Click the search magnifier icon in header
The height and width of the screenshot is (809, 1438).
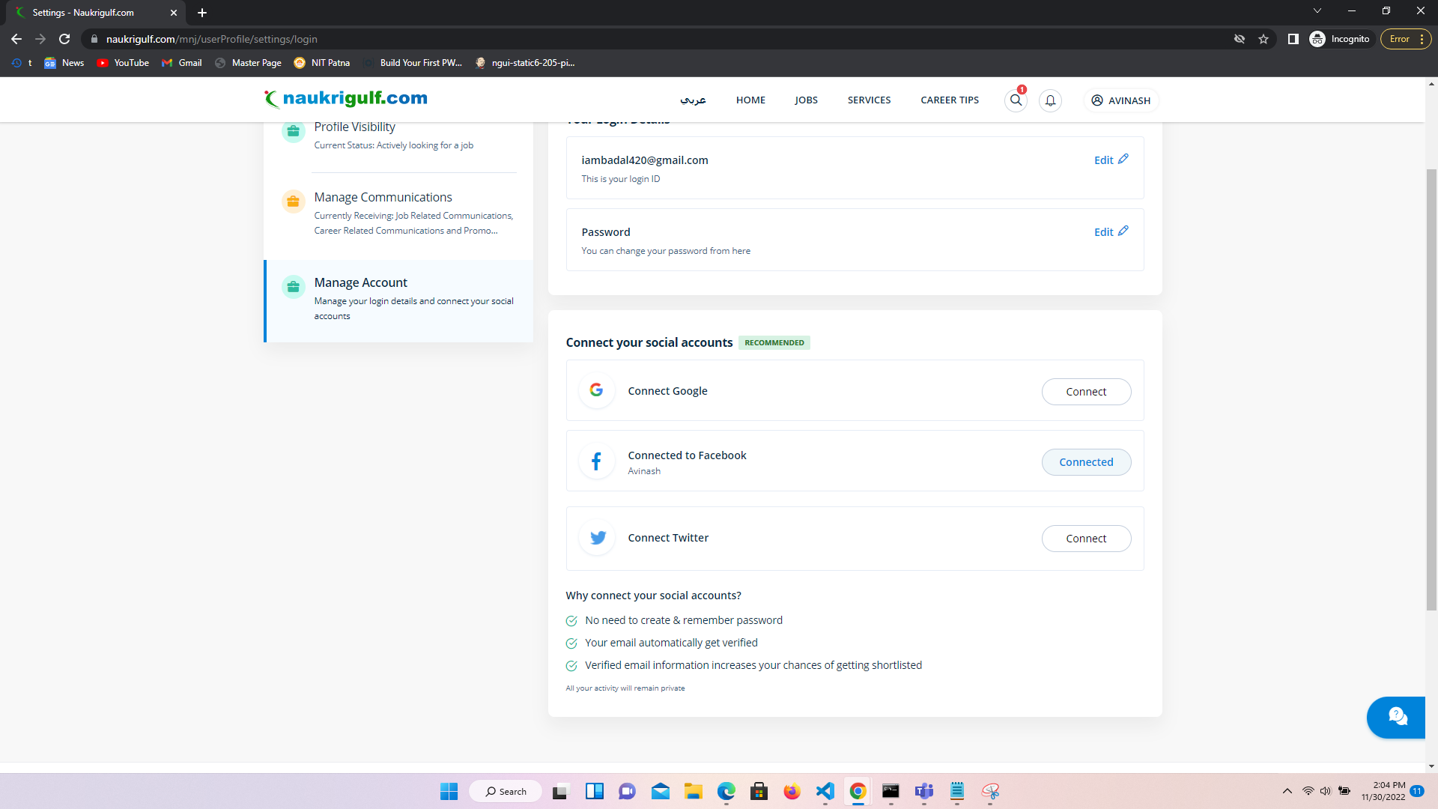[x=1016, y=100]
